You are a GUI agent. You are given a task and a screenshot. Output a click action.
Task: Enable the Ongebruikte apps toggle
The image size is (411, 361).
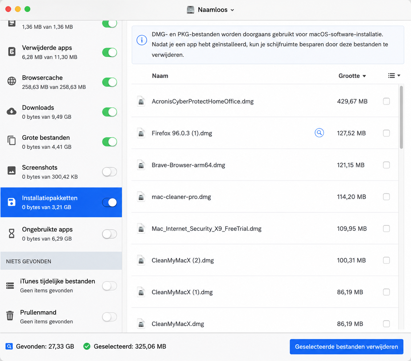click(109, 234)
